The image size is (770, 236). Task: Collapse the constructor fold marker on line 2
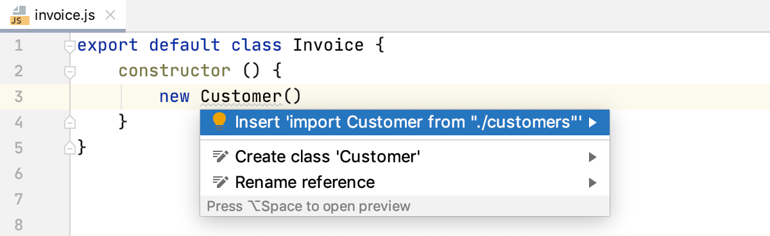70,71
